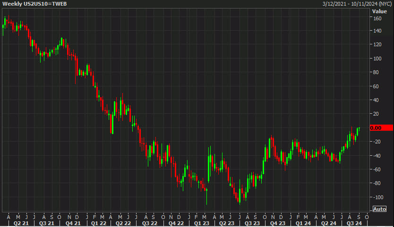Screen dimensions: 394x227
Task: Click the 'Q3 24' quarter label
Action: point(354,223)
